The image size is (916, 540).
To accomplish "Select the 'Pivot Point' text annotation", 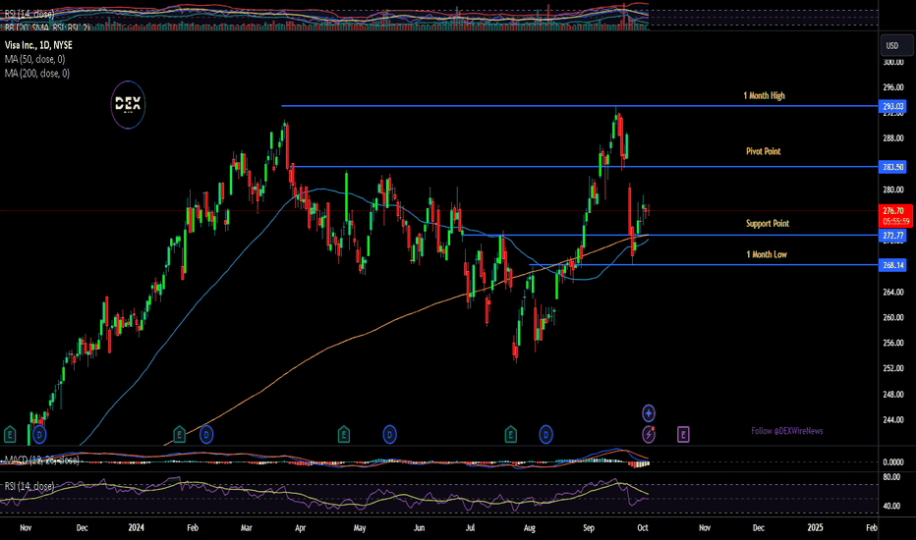I will click(764, 151).
